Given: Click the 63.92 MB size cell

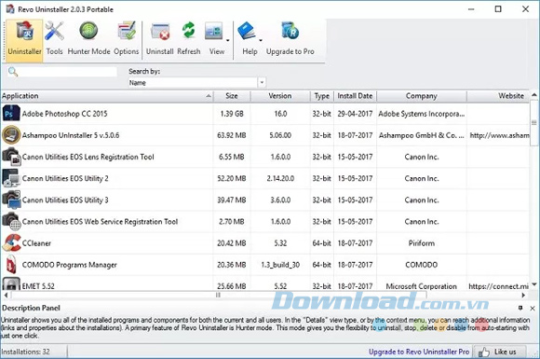Looking at the screenshot, I should point(232,135).
